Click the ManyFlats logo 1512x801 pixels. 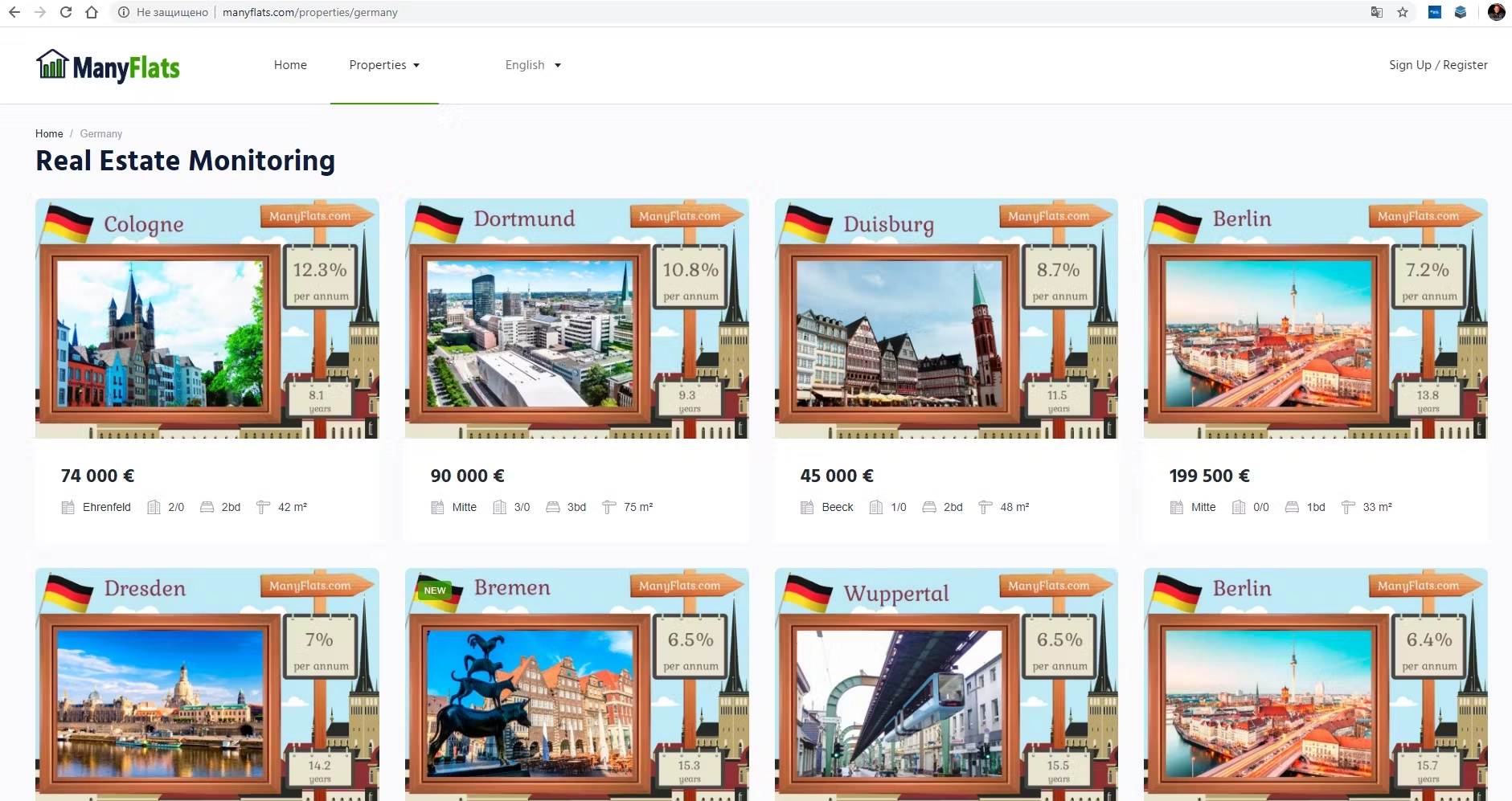coord(108,67)
